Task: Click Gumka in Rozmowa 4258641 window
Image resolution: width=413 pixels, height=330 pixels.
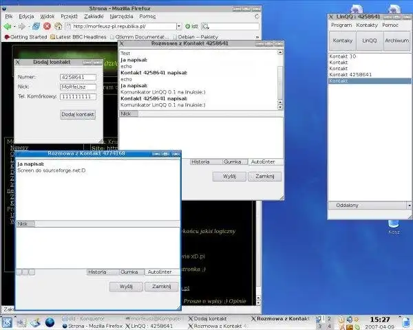Action: click(x=235, y=162)
